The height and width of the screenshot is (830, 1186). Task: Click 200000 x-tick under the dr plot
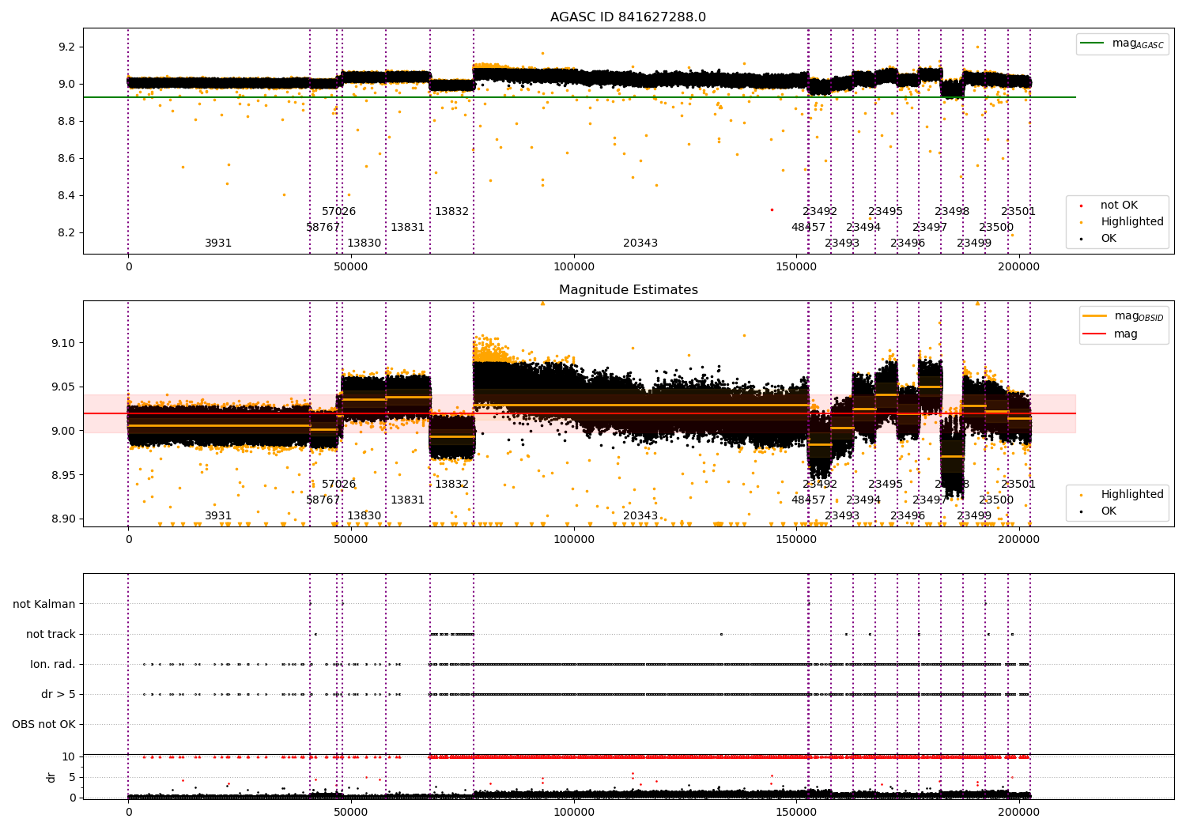(1018, 813)
